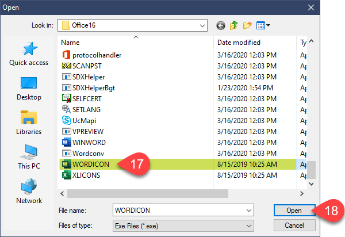Image resolution: width=345 pixels, height=237 pixels.
Task: Go to Desktop in sidebar
Action: (x=29, y=88)
